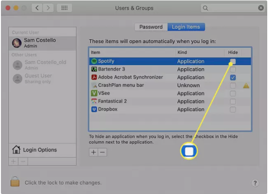This screenshot has height=194, width=270.
Task: Click the Guest User avatar
Action: click(x=18, y=79)
